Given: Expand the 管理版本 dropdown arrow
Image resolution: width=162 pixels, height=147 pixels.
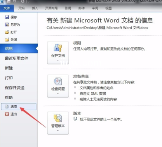Looking at the screenshot, I should click(x=58, y=131).
